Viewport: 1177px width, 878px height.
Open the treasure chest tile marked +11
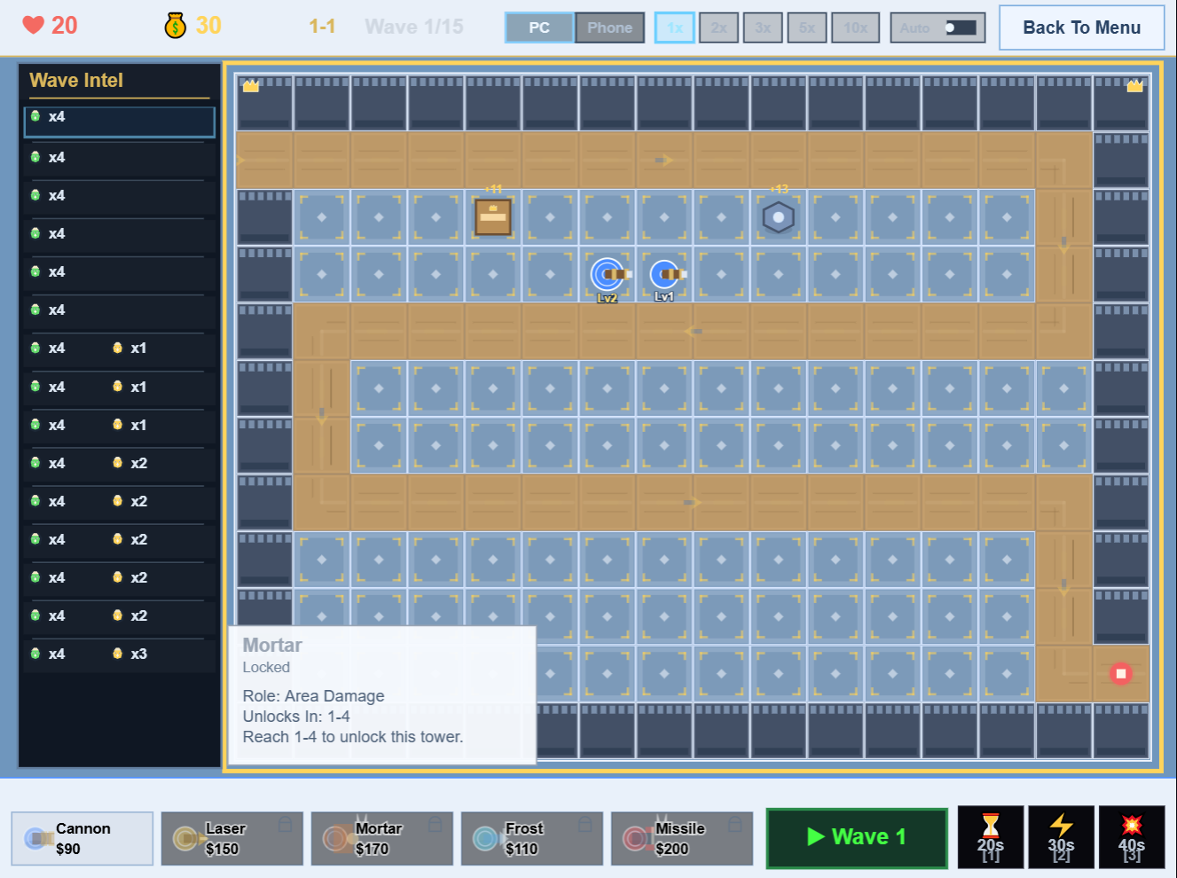(493, 217)
